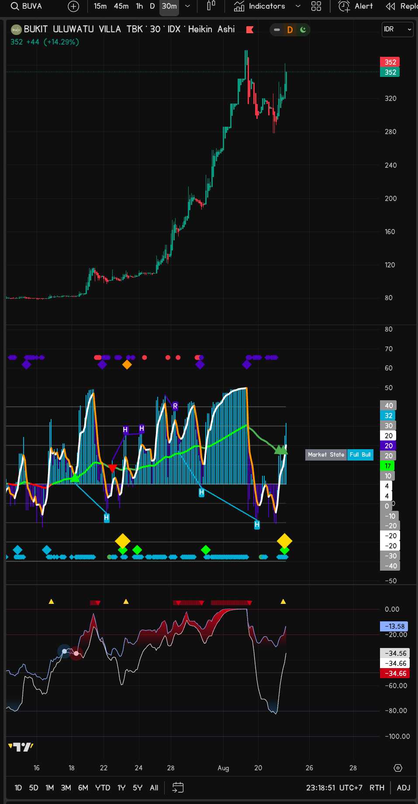Click the blue dot on the bottom indicator
The height and width of the screenshot is (804, 418).
pos(64,652)
